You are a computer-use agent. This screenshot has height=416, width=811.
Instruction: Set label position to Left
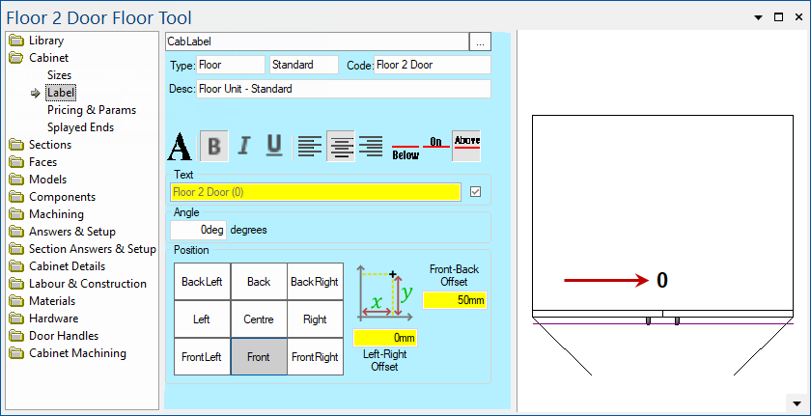202,319
